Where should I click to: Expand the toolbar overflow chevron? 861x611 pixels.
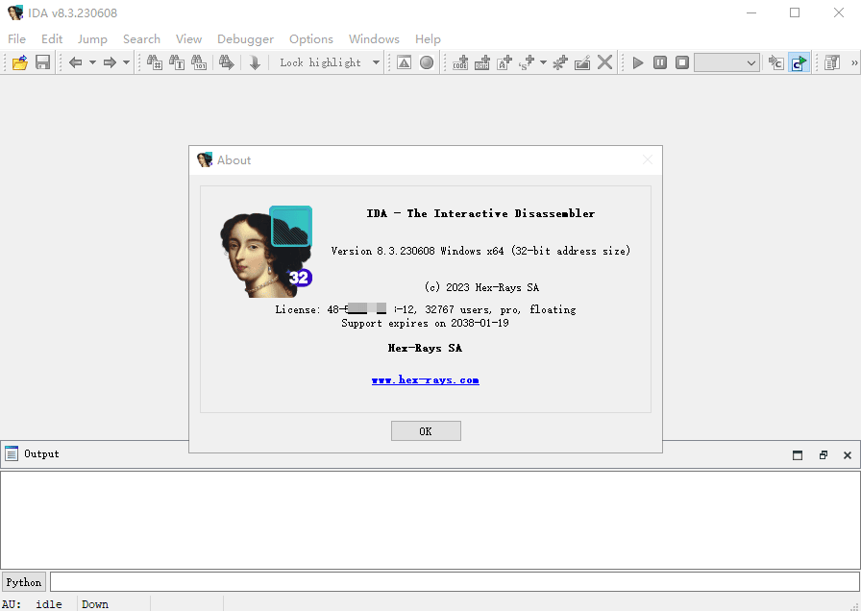click(854, 62)
